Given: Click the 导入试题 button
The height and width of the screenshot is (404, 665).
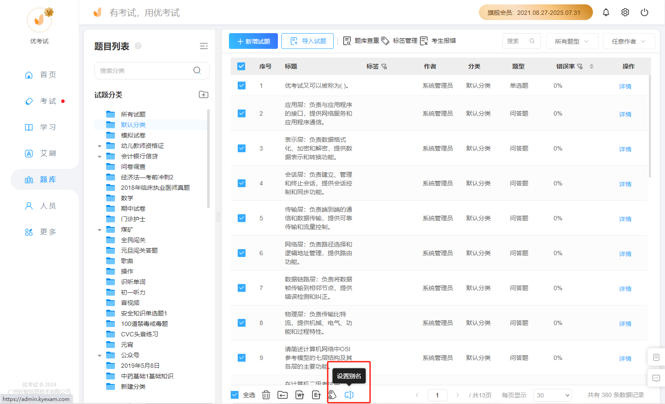Looking at the screenshot, I should click(308, 41).
